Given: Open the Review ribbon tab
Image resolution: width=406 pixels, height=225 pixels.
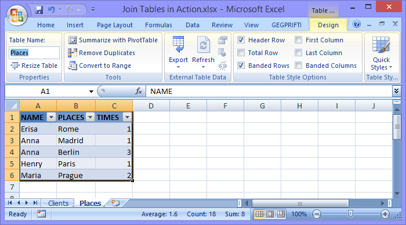Looking at the screenshot, I should pos(222,25).
